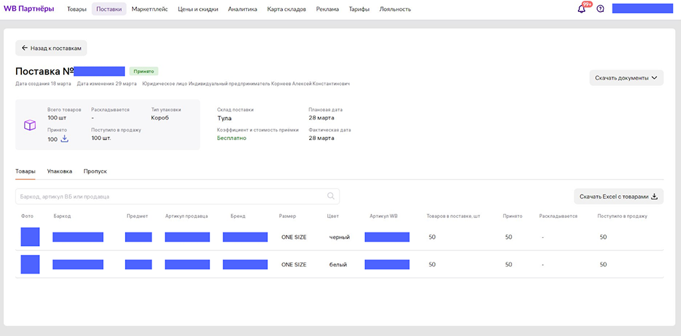Click the Артикул продавца column header

tap(186, 216)
